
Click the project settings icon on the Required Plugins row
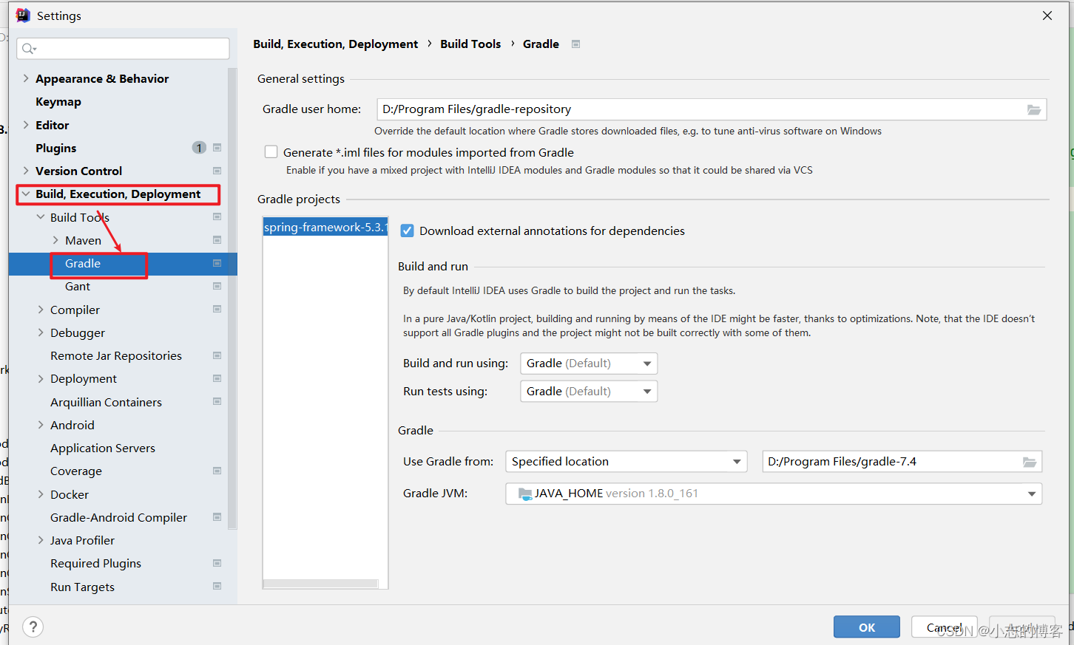point(217,564)
